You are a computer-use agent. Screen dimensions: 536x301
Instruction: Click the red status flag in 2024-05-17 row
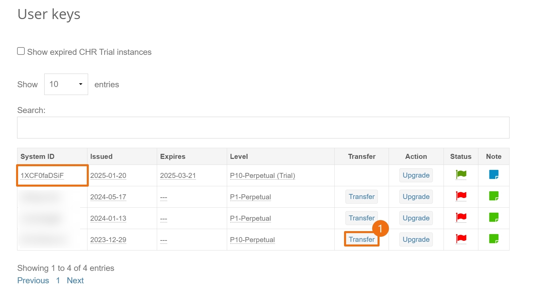(461, 196)
